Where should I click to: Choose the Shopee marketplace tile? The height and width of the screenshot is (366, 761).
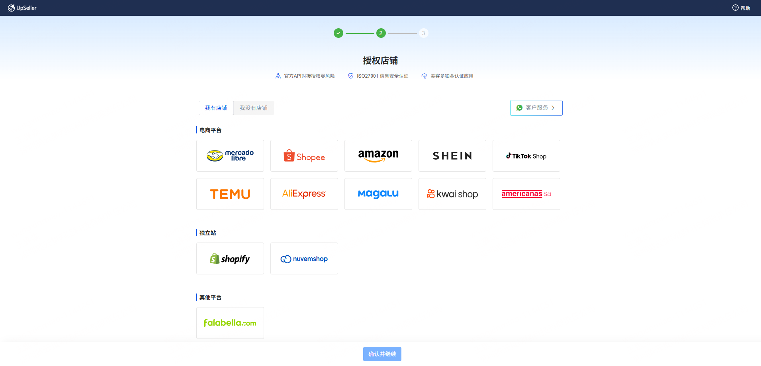(x=304, y=156)
